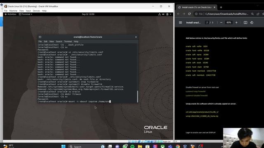The width and height of the screenshot is (264, 148).
Task: Open File Explorer from the taskbar
Action: coord(140,146)
